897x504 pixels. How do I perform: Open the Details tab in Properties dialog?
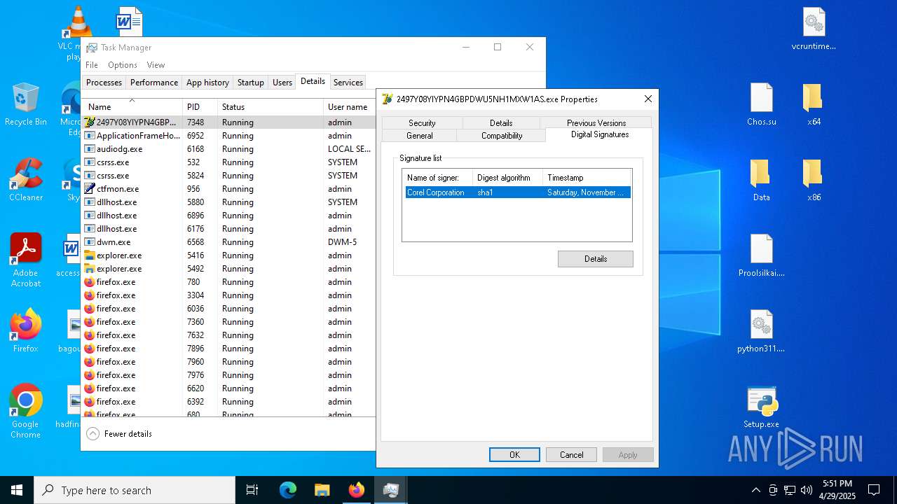pos(501,122)
